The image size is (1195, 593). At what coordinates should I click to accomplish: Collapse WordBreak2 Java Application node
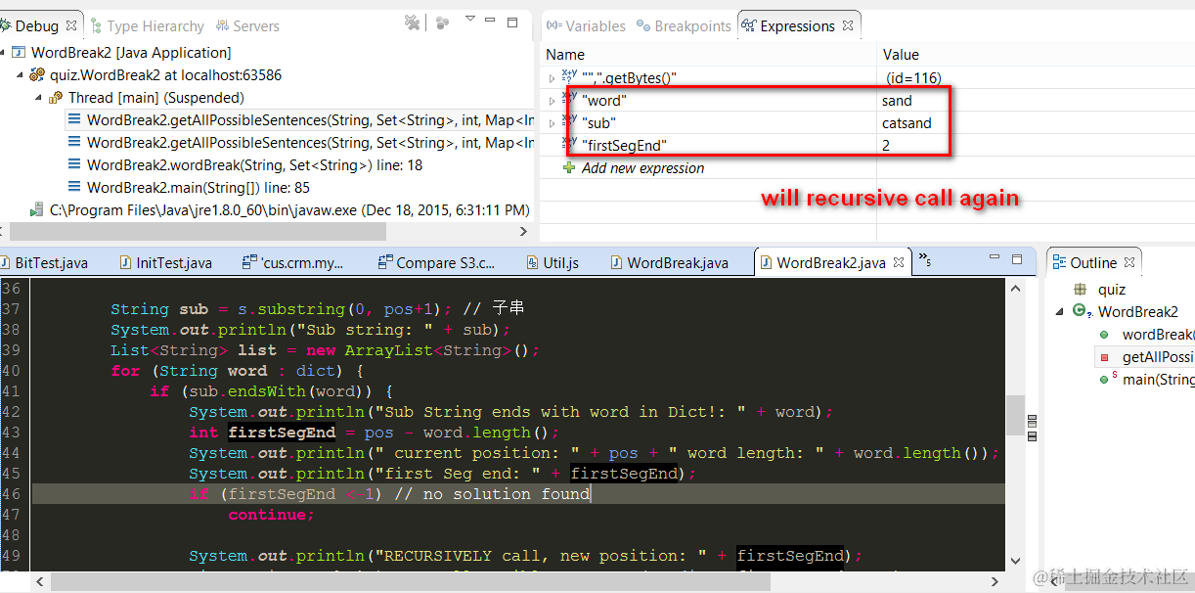tap(3, 53)
